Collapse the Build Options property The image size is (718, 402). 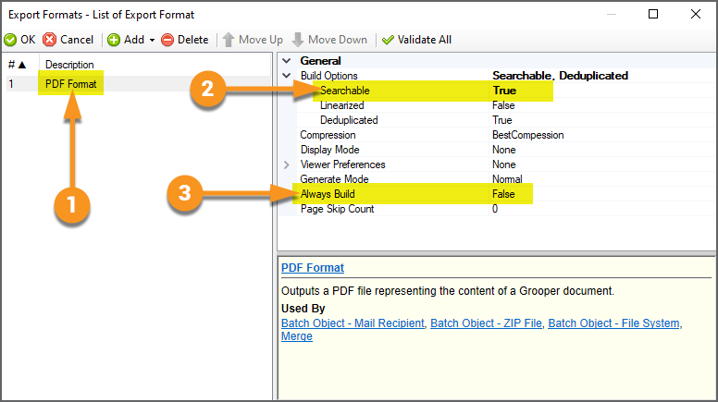[x=287, y=76]
